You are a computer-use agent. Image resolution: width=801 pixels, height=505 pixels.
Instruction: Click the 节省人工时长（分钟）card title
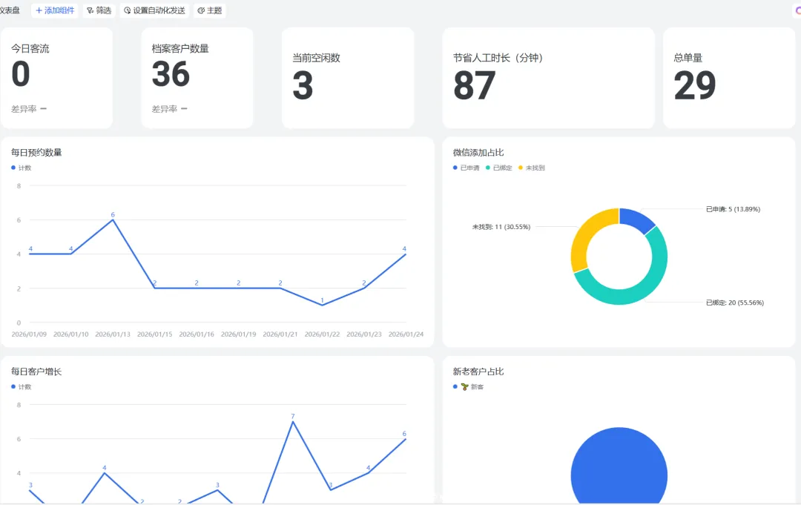pyautogui.click(x=498, y=58)
